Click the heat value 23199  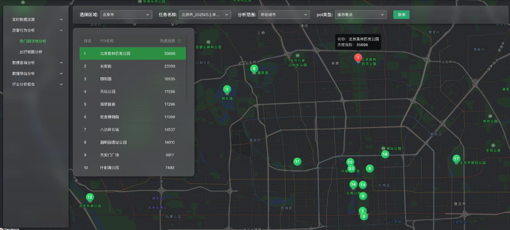170,66
